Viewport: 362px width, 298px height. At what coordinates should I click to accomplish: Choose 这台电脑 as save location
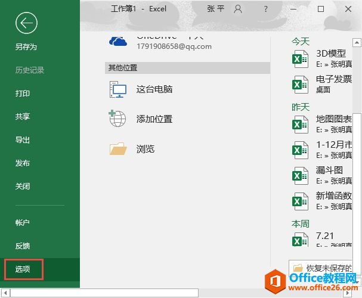(x=154, y=89)
